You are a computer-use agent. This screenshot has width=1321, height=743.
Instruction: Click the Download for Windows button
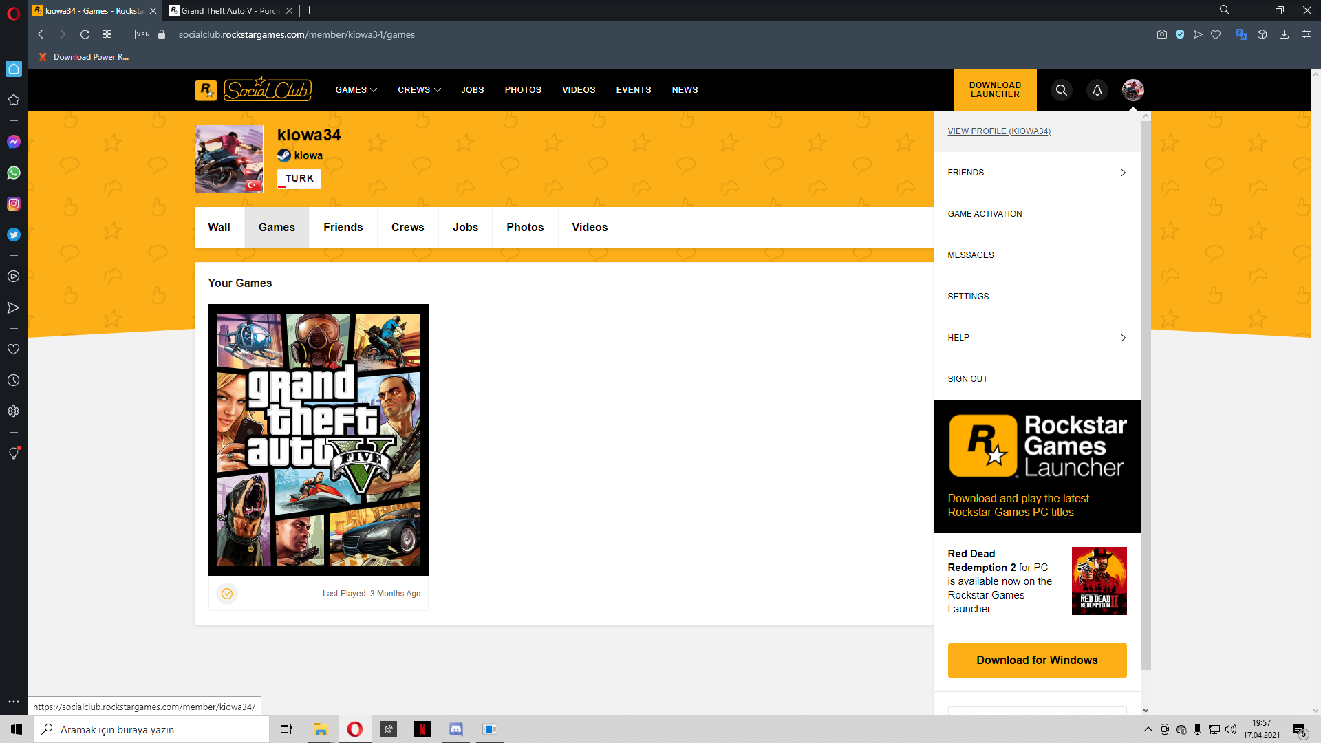(x=1037, y=660)
